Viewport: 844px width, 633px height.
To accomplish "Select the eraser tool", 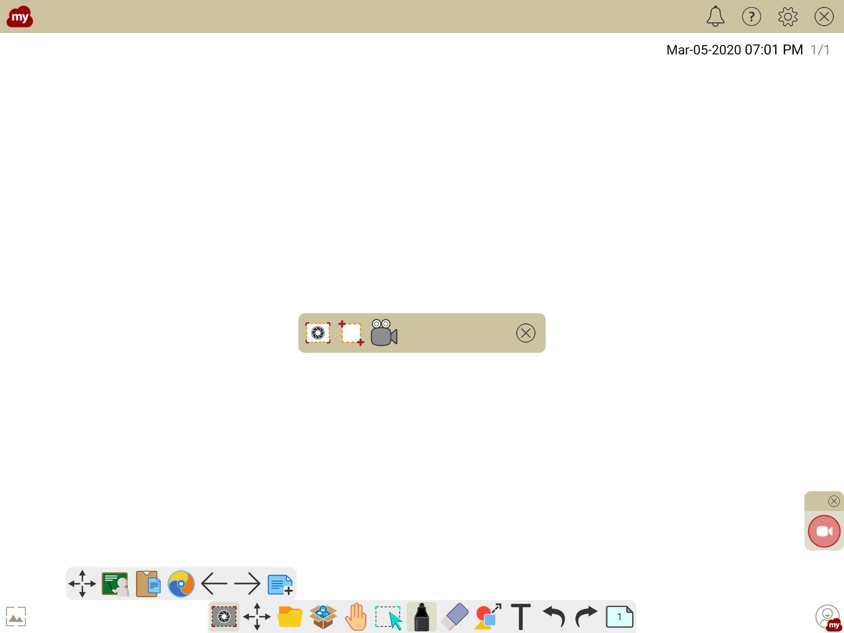I will pos(455,617).
